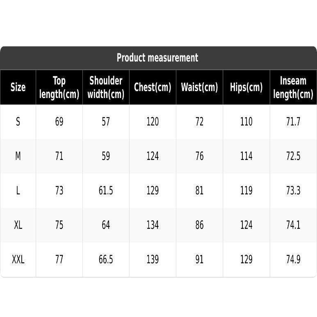This screenshot has height=317, width=317.
Task: Select the 69 top length cell
Action: point(59,122)
